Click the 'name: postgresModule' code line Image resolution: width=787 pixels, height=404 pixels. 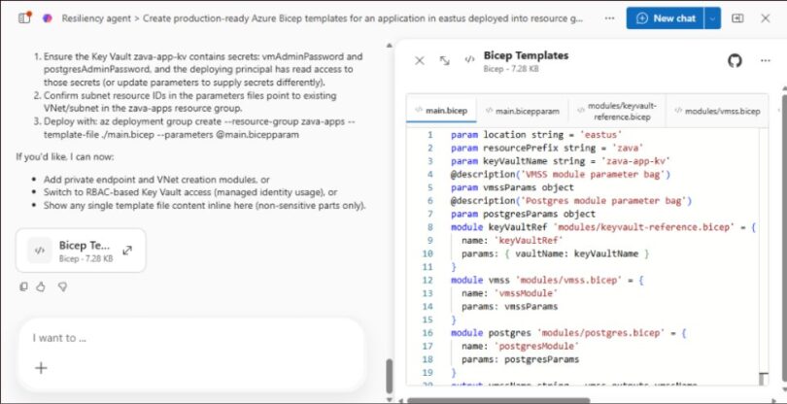[x=520, y=347]
